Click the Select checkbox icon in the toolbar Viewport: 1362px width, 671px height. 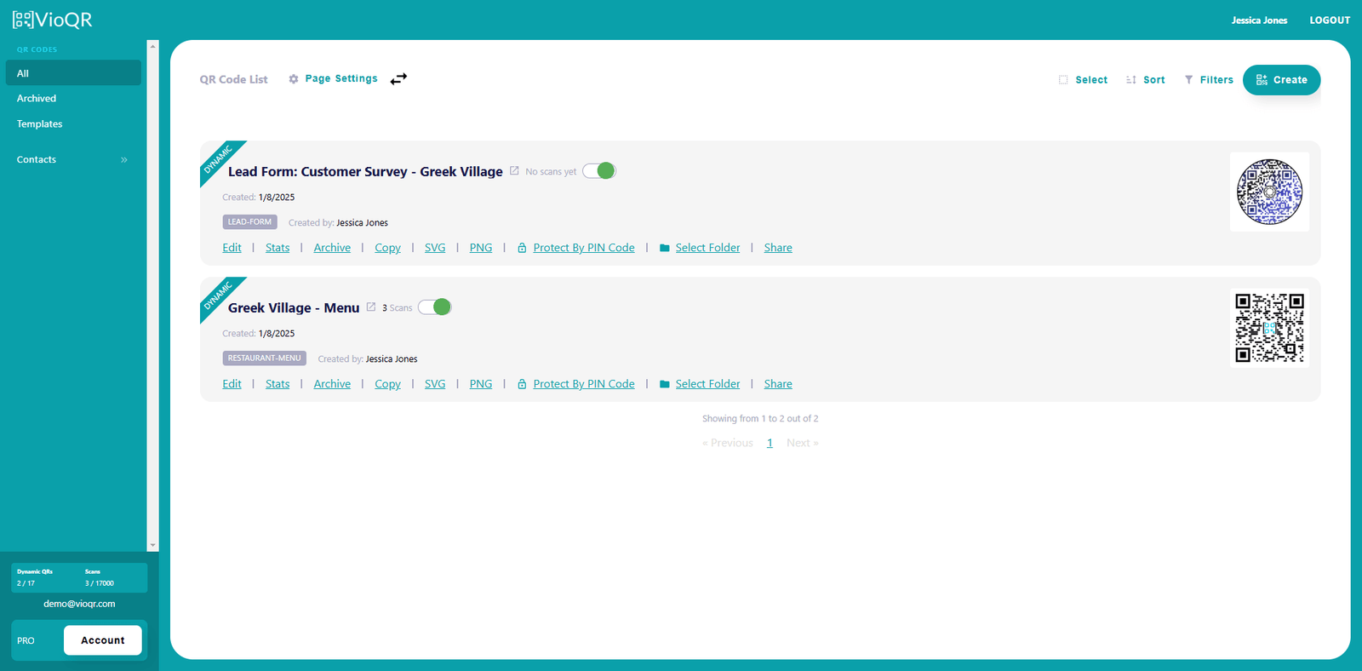click(1063, 79)
